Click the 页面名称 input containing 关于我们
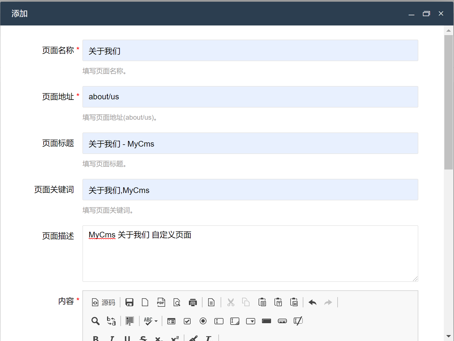Image resolution: width=454 pixels, height=341 pixels. click(250, 50)
